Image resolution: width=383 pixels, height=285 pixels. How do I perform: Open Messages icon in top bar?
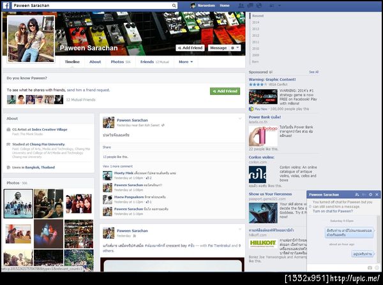pyautogui.click(x=250, y=5)
